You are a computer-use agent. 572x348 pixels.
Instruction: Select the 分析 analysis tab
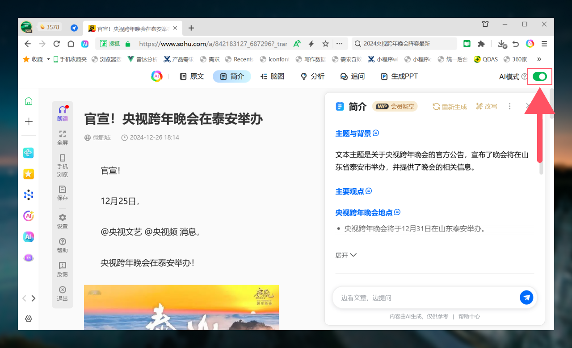coord(312,76)
